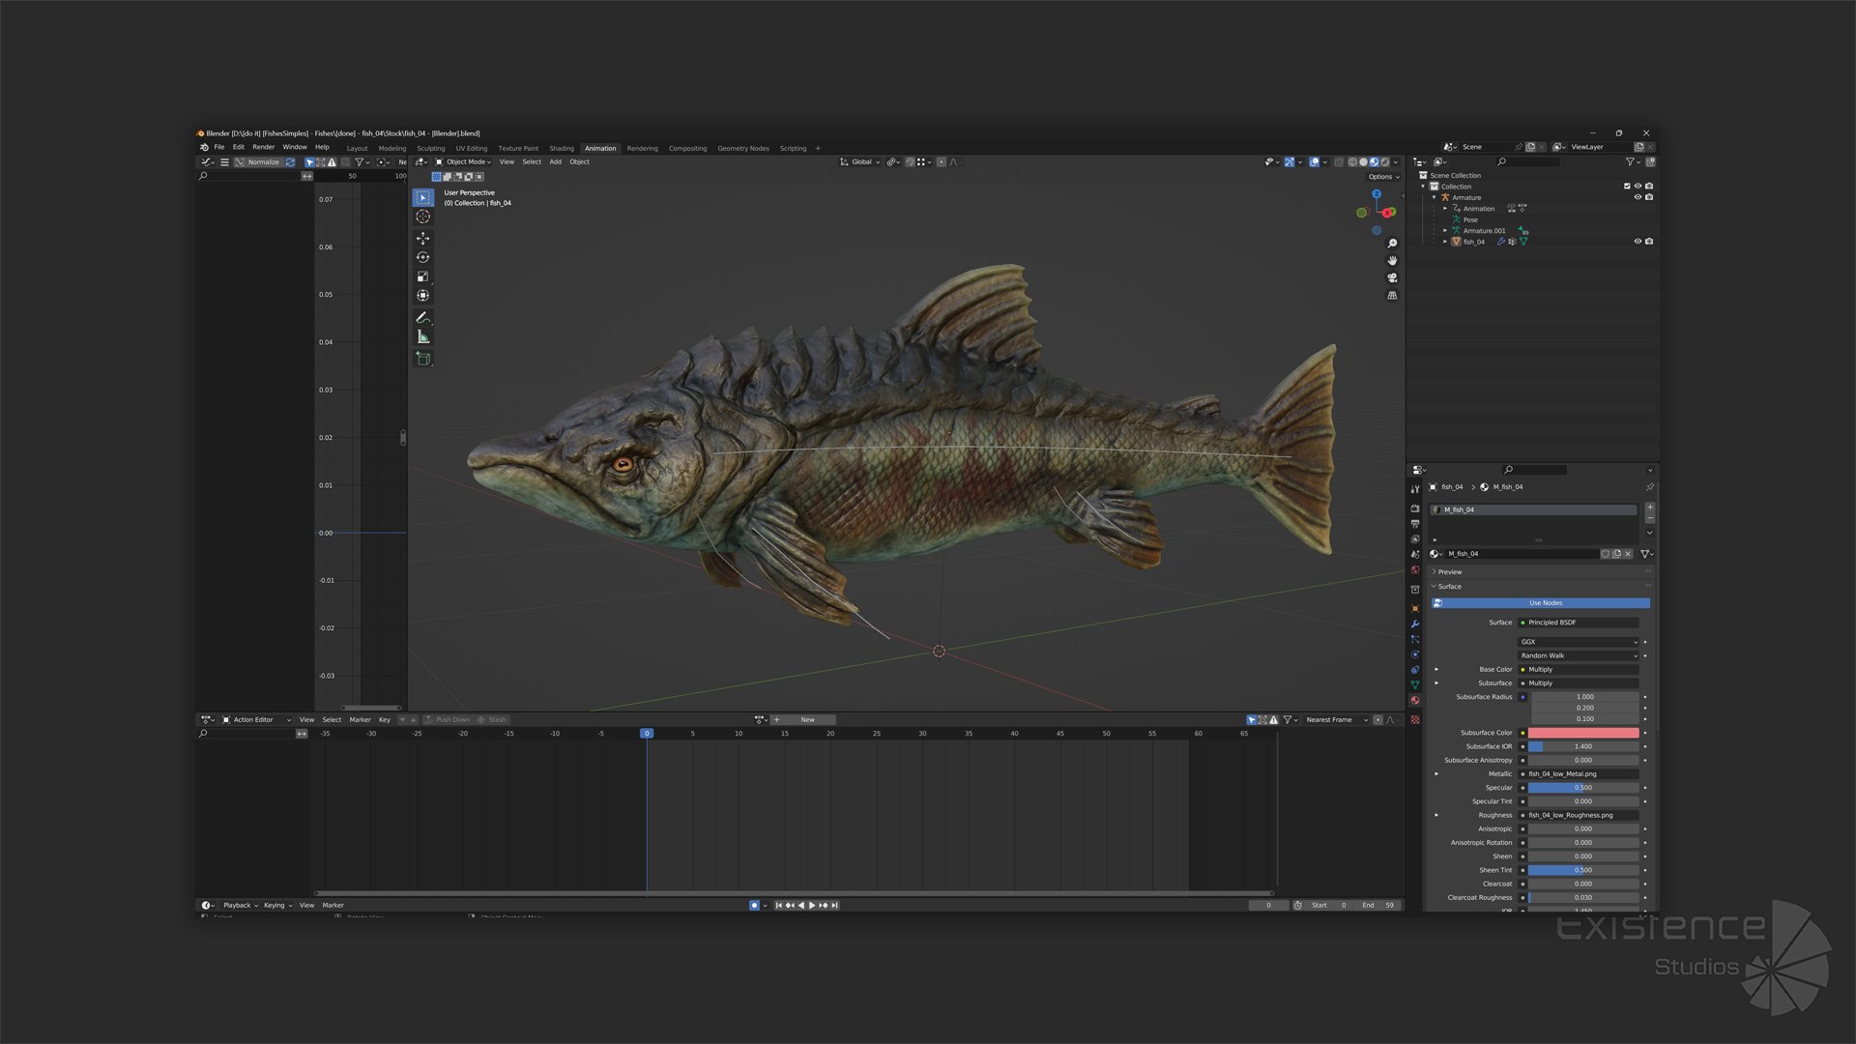
Task: Switch to the Shading workspace tab
Action: tap(562, 149)
